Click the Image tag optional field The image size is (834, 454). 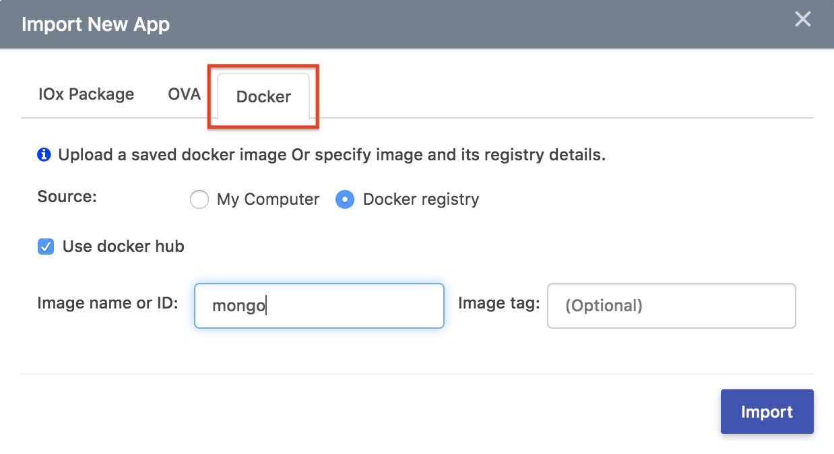coord(671,306)
